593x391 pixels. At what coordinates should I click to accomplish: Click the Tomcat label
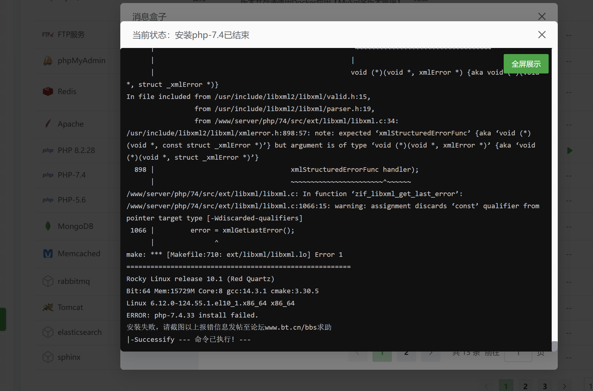(70, 307)
